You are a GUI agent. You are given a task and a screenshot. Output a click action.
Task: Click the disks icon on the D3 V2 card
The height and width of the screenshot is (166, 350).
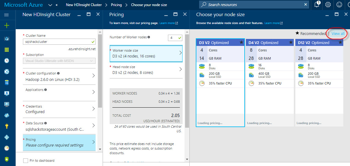click(202, 67)
